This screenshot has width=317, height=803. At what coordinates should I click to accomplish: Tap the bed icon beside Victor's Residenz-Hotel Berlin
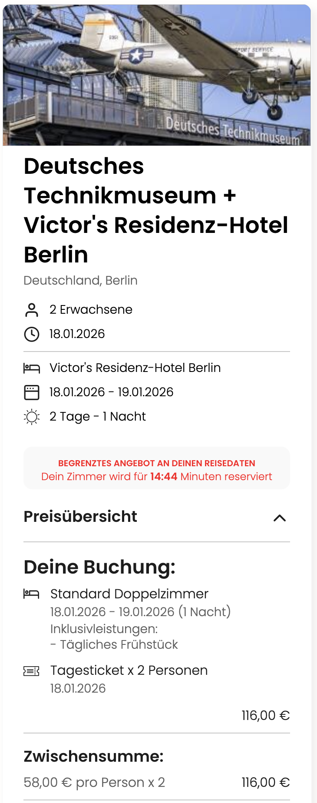pyautogui.click(x=31, y=368)
